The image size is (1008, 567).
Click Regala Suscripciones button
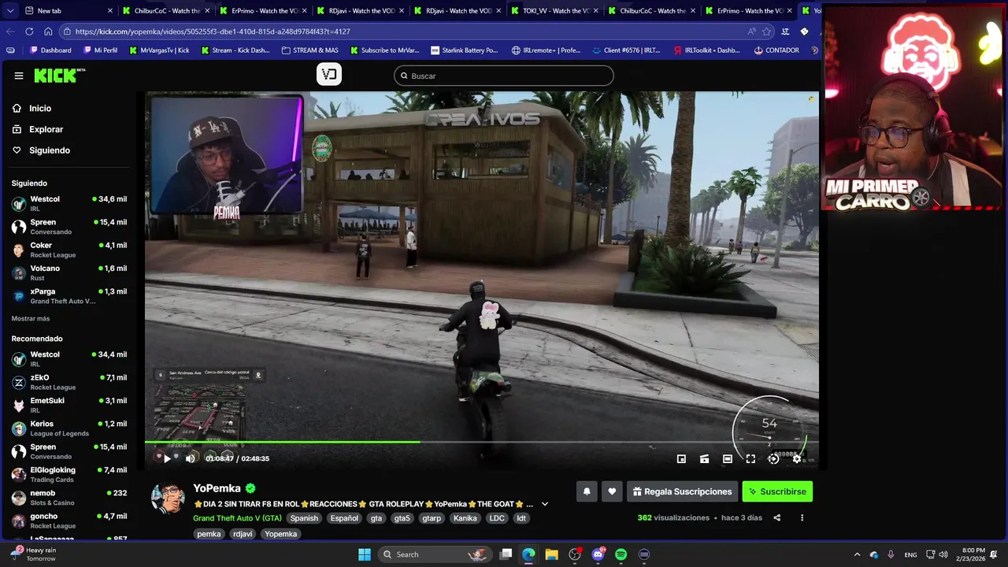point(682,491)
